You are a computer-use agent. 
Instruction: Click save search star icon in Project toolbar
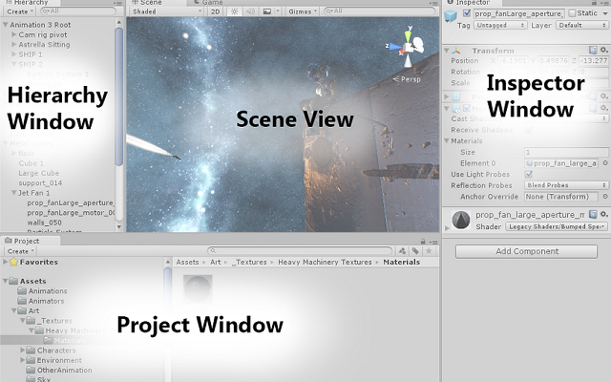click(x=429, y=250)
